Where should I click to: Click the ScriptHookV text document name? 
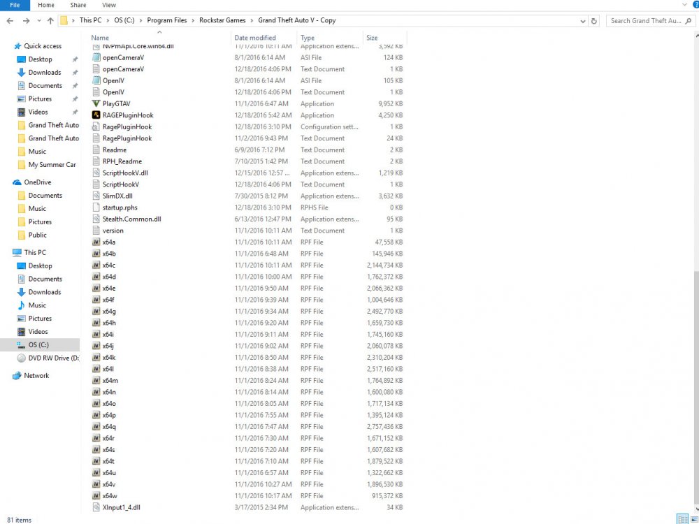click(121, 184)
